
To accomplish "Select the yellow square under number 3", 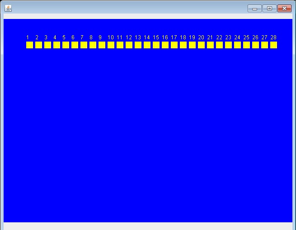I will click(x=47, y=45).
